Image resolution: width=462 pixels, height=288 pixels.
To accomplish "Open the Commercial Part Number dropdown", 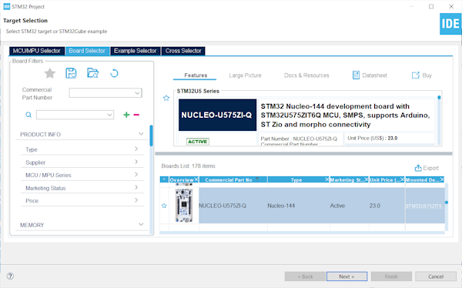I will point(105,93).
